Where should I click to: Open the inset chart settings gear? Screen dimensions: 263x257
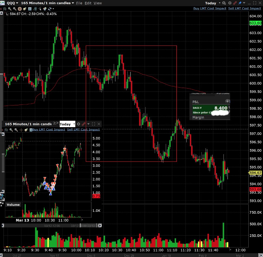point(79,124)
